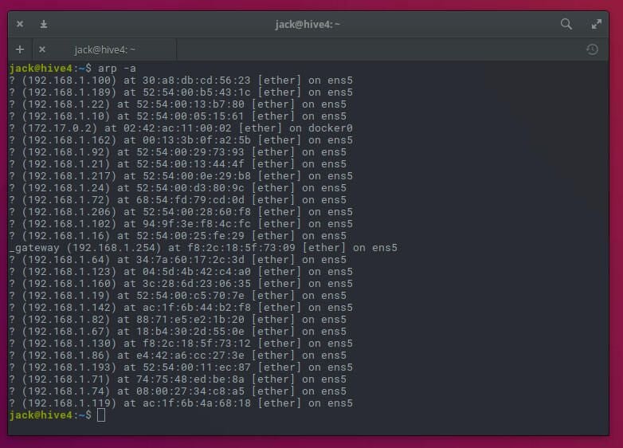623x448 pixels.
Task: Click the row for 192.168.1.86
Action: [x=178, y=355]
